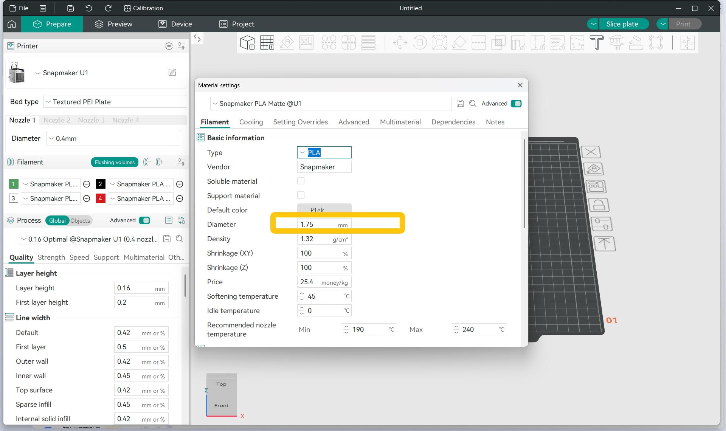
Task: Open the Multimaterial tab in Material settings
Action: click(400, 122)
